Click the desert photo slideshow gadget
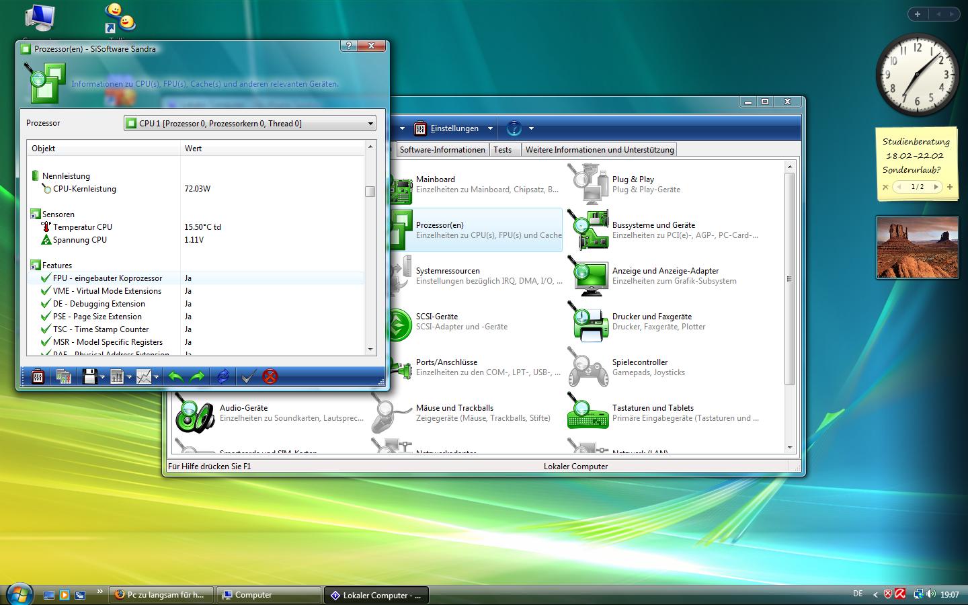This screenshot has height=605, width=968. [917, 247]
